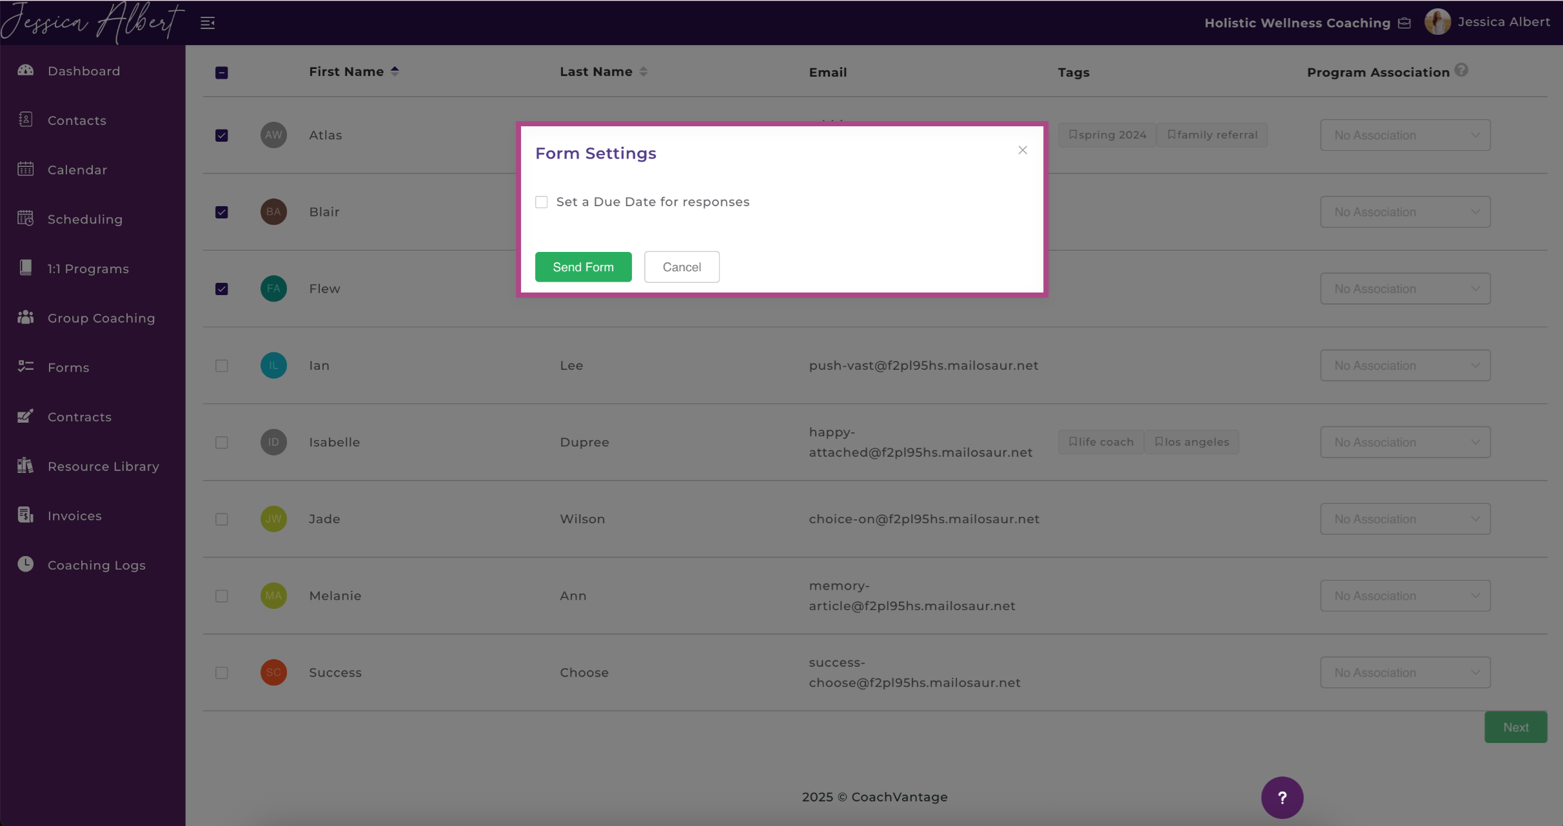Click the Scheduling calendar-clock icon

(26, 218)
